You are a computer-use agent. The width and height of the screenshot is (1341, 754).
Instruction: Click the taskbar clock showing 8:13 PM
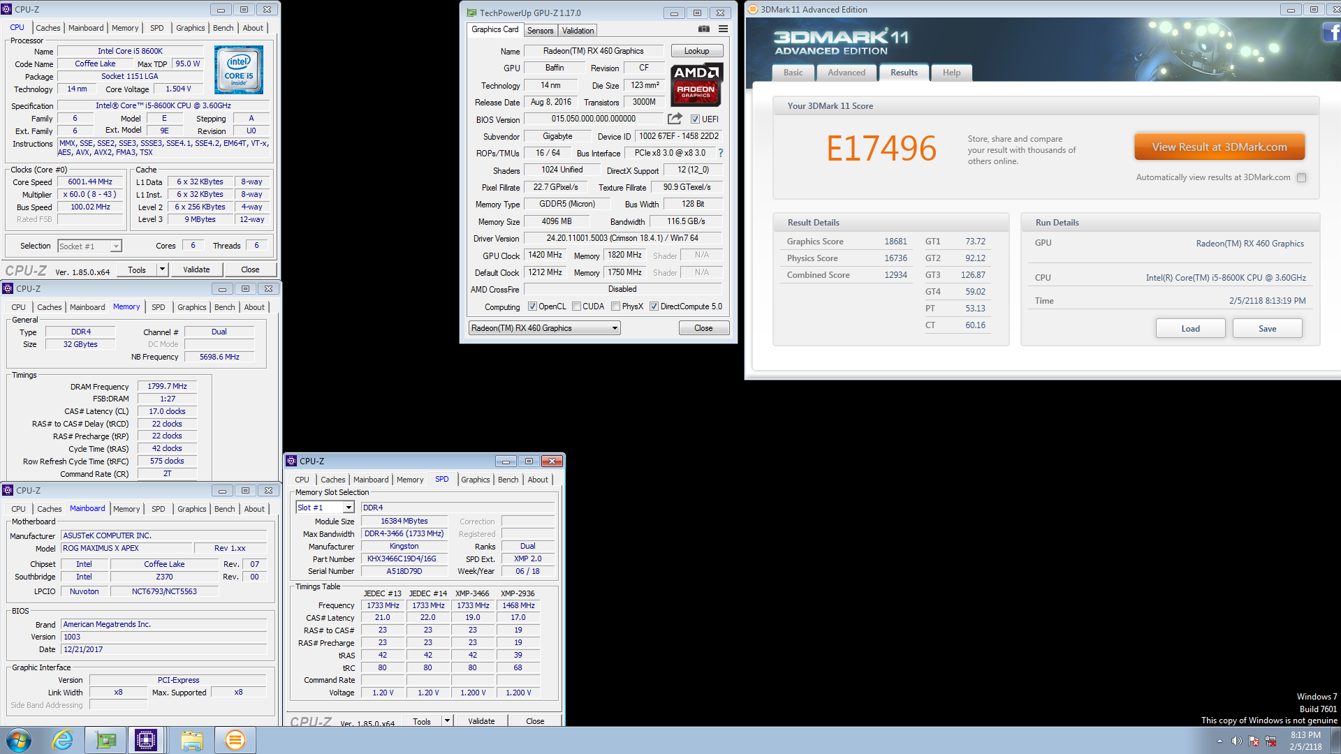coord(1305,741)
